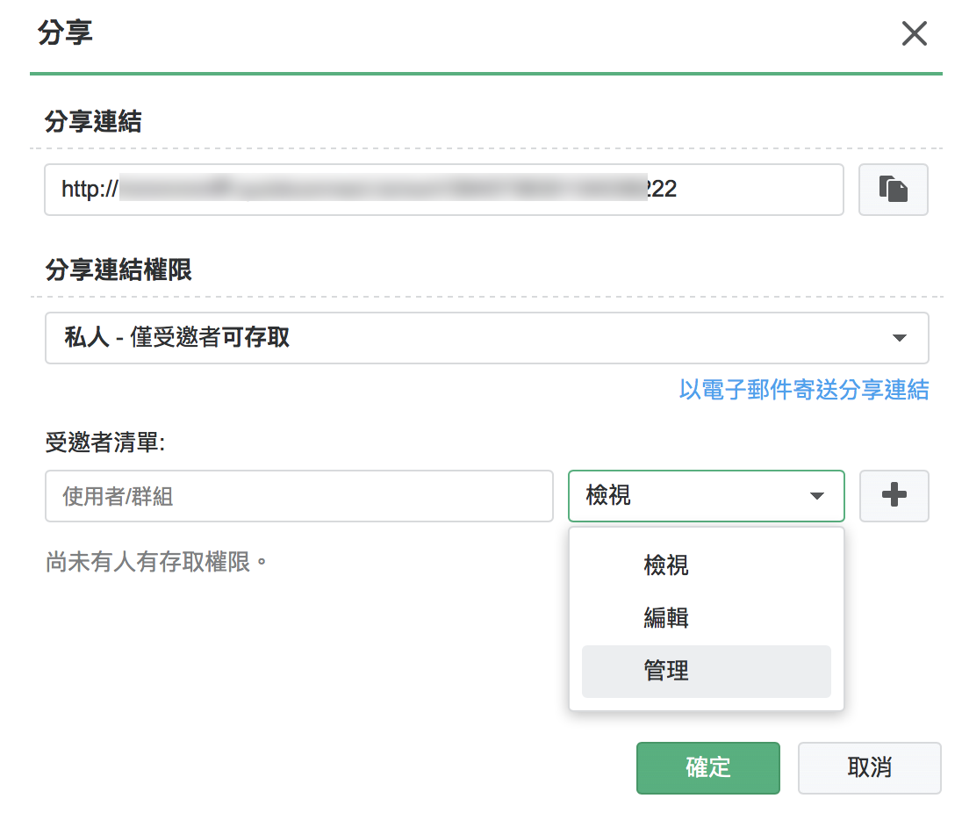This screenshot has width=962, height=820.
Task: Click the 分享連結 section heading
Action: coord(93,122)
